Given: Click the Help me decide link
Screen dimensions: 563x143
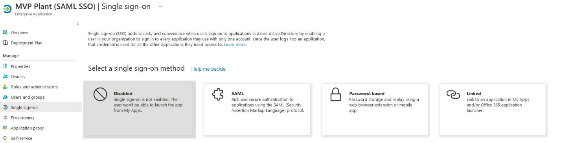Looking at the screenshot, I should (x=208, y=69).
